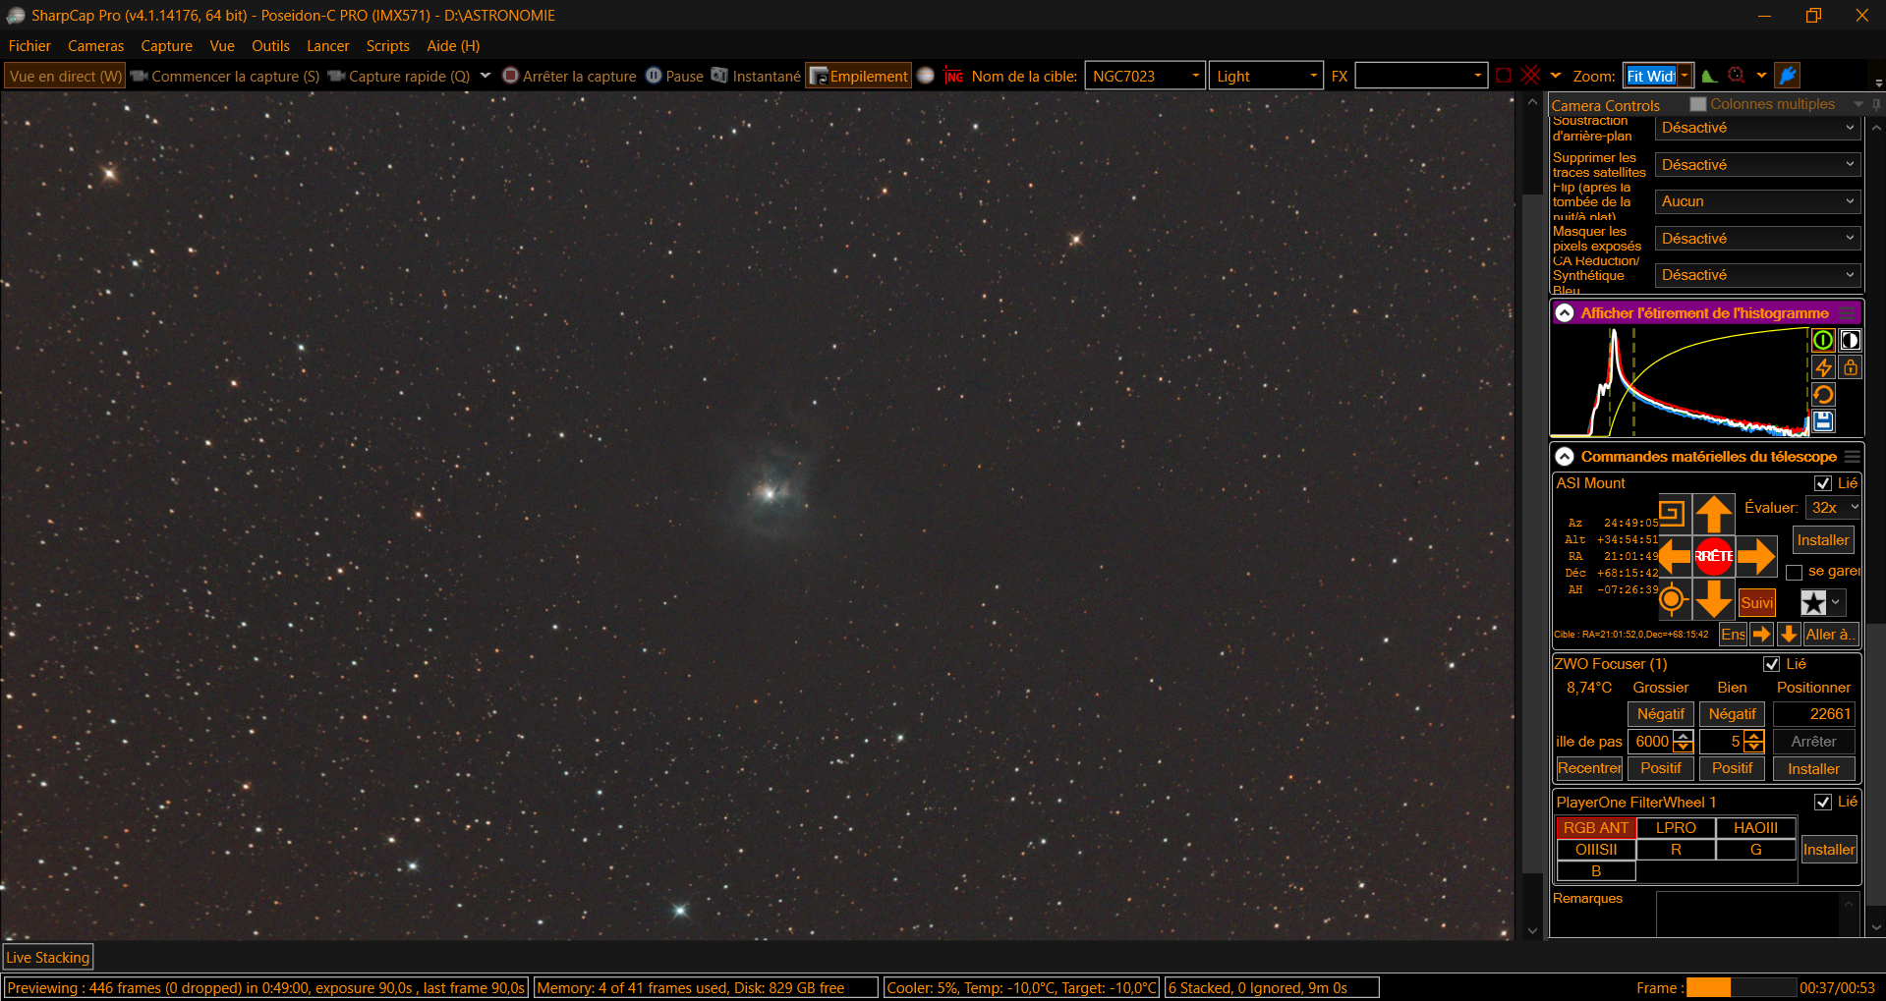Move the mount down with the large down arrow

(1713, 598)
